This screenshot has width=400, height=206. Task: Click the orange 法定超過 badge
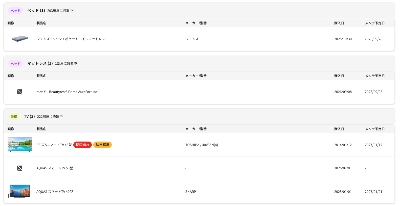[102, 145]
